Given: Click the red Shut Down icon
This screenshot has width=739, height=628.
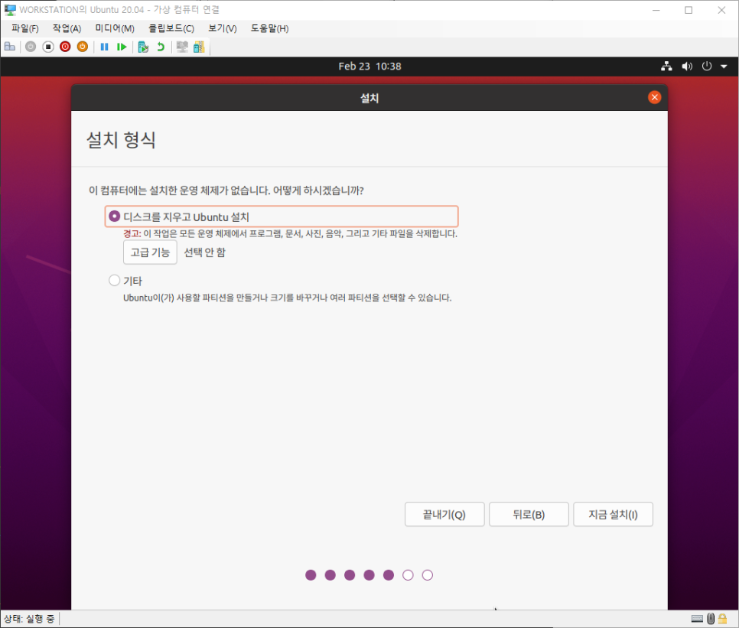Looking at the screenshot, I should 65,47.
